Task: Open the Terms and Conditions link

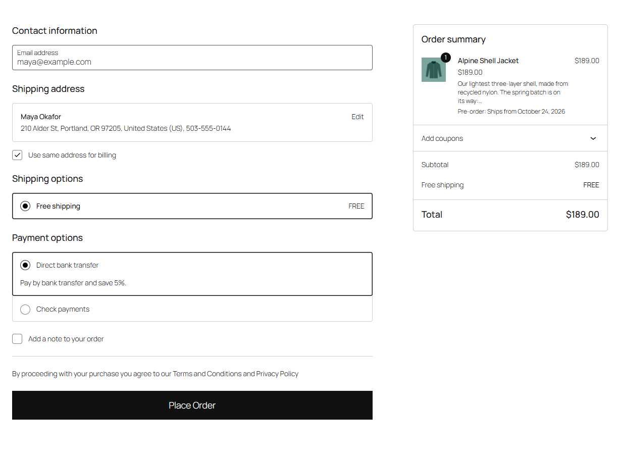Action: point(207,374)
